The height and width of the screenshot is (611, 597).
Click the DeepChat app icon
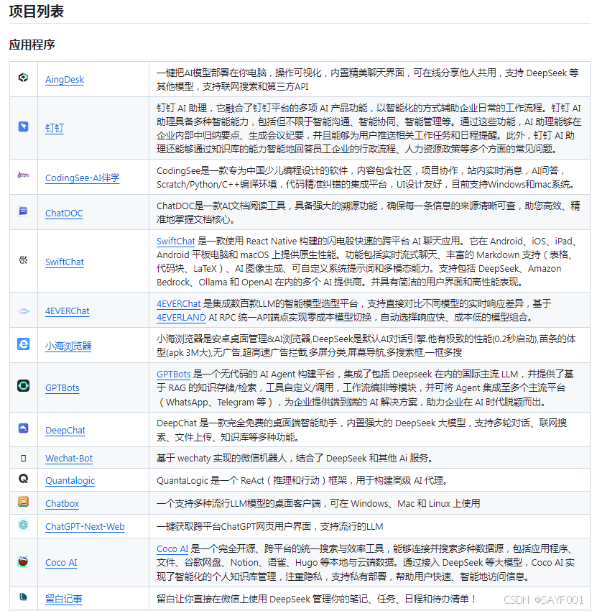pyautogui.click(x=24, y=428)
